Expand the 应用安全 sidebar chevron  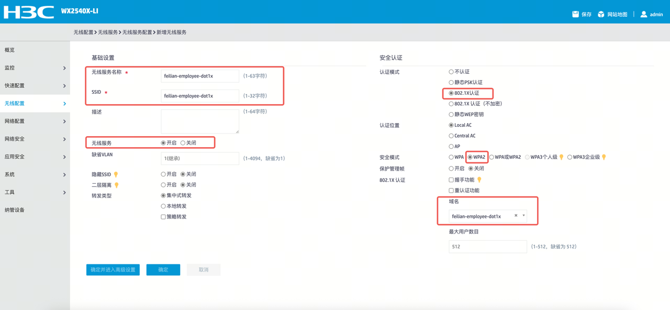[x=64, y=157]
